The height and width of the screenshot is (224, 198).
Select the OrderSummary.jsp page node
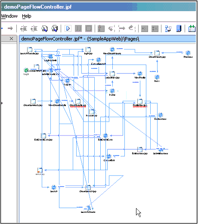pos(33,101)
